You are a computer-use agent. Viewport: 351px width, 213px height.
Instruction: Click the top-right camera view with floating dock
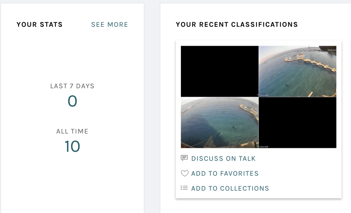(298, 71)
